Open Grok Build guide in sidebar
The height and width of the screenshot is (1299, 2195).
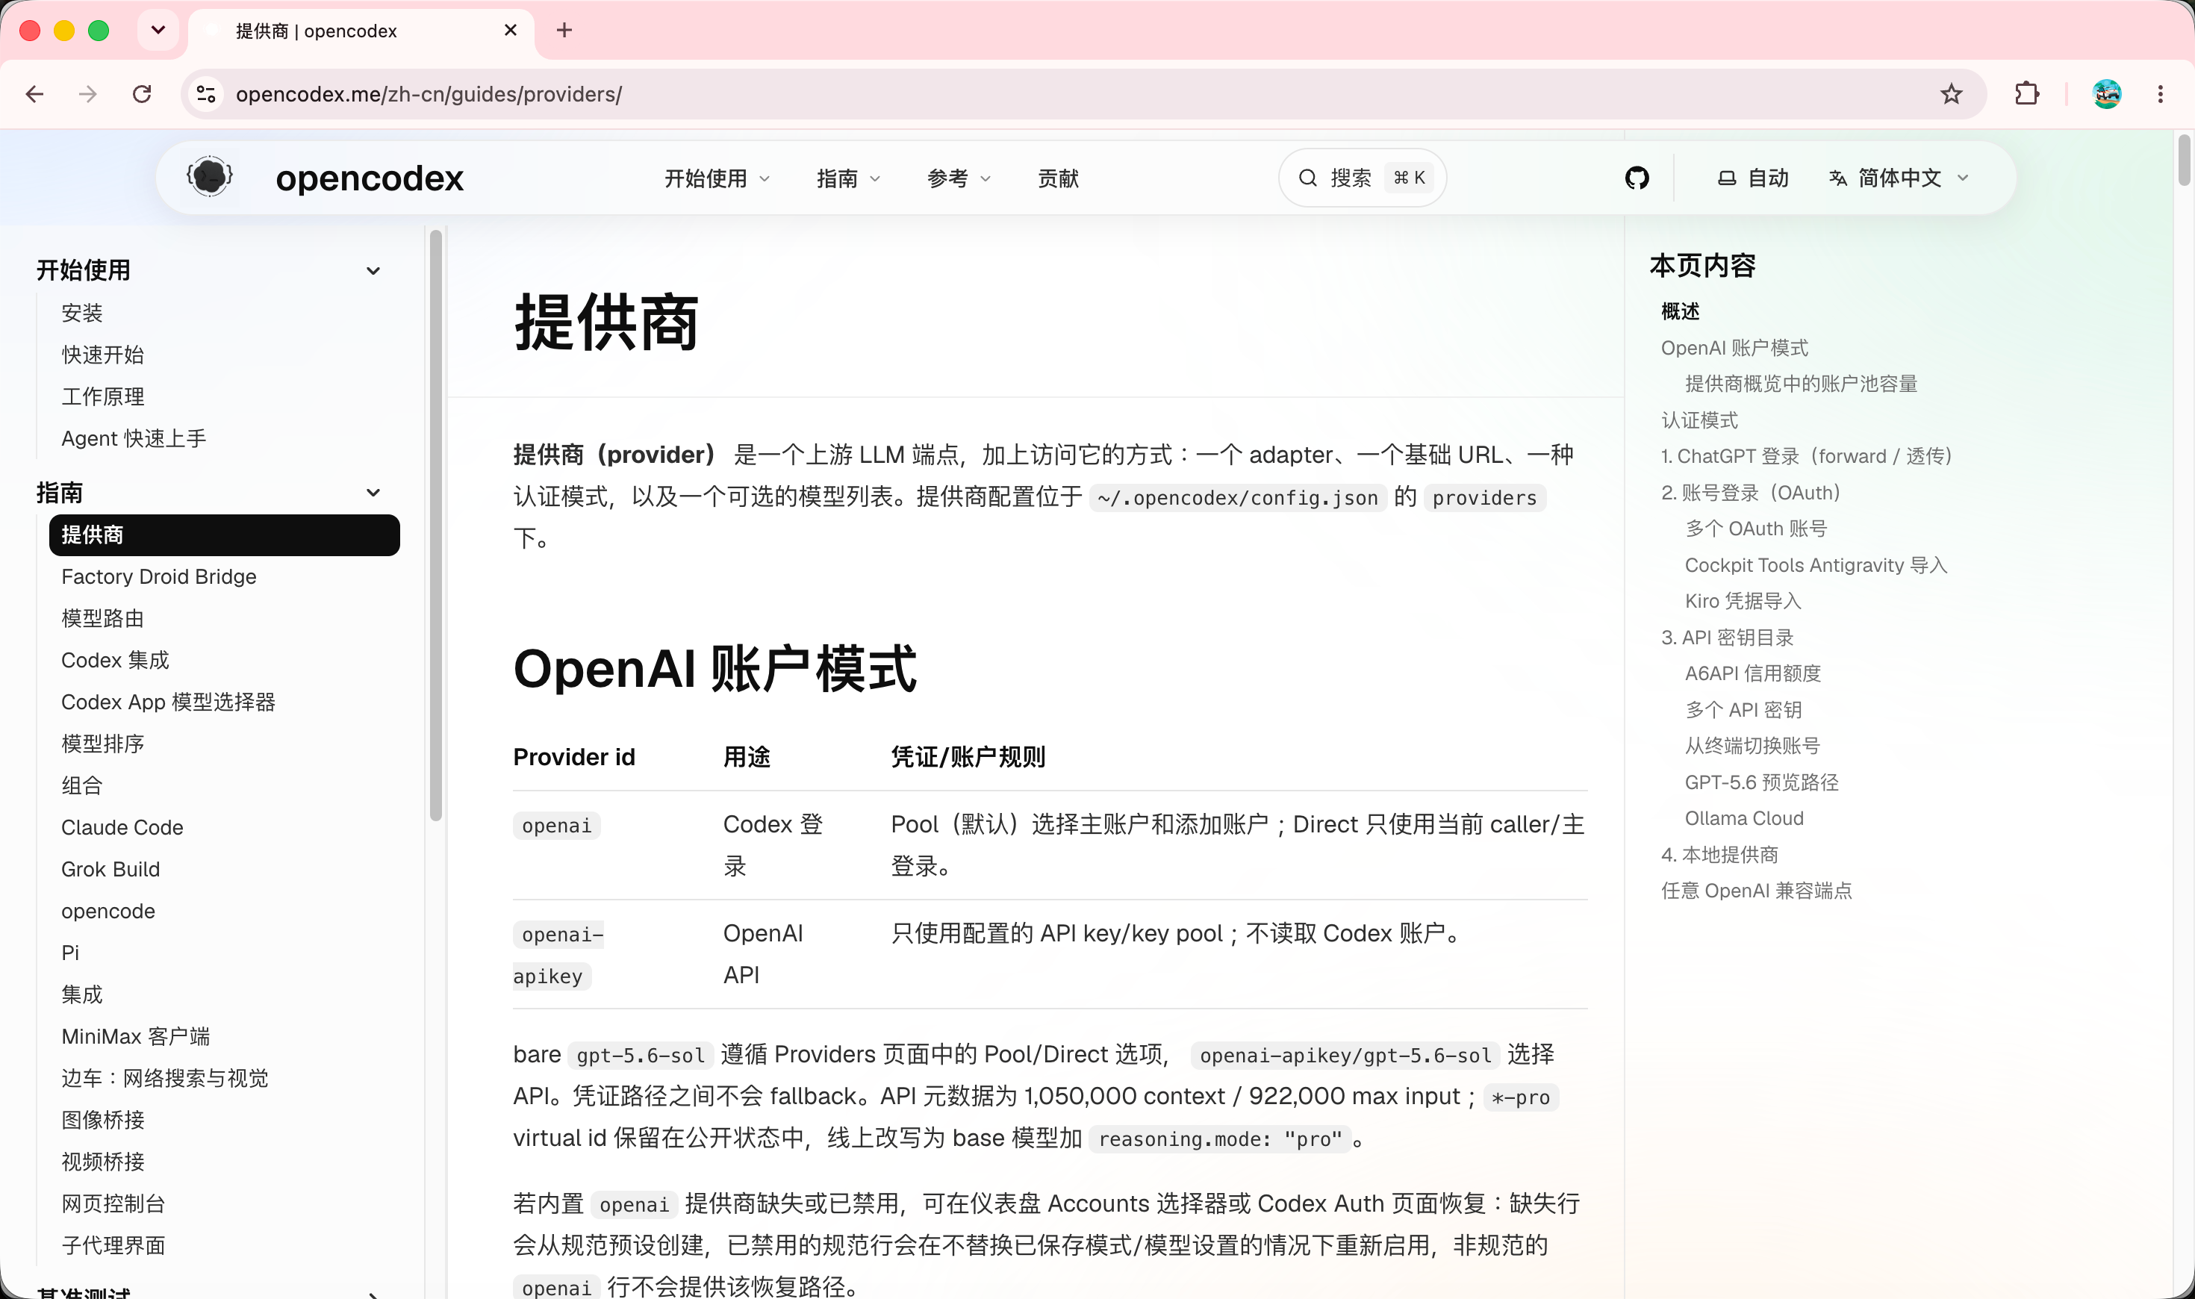click(110, 869)
